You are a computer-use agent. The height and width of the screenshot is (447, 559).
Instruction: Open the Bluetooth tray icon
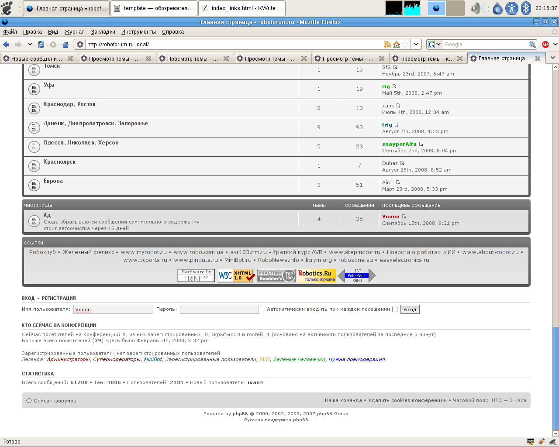click(x=526, y=8)
